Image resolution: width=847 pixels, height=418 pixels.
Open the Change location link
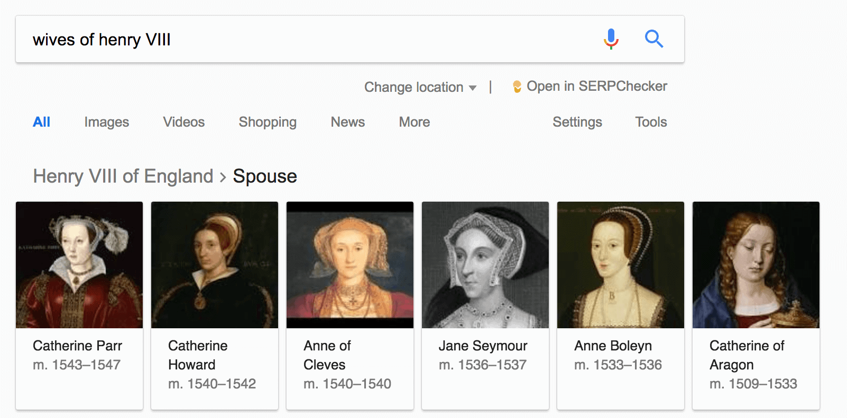413,87
